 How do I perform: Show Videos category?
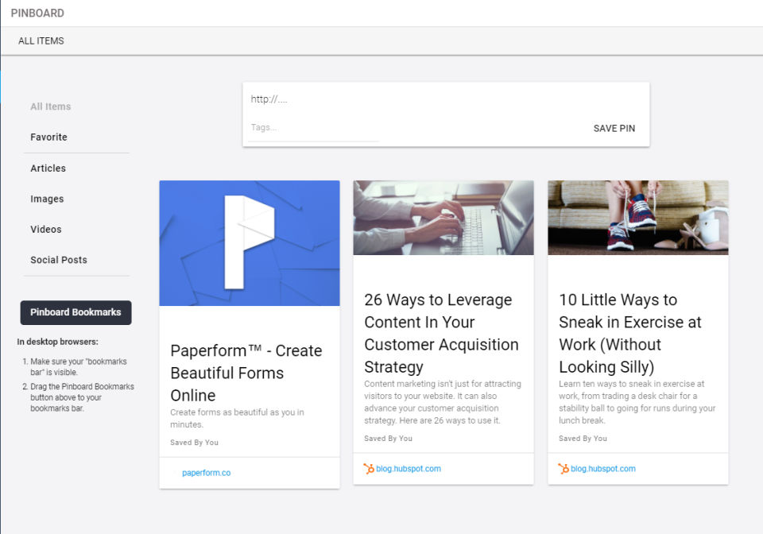tap(46, 229)
